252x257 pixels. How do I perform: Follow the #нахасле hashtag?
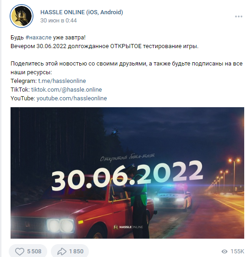coord(38,38)
